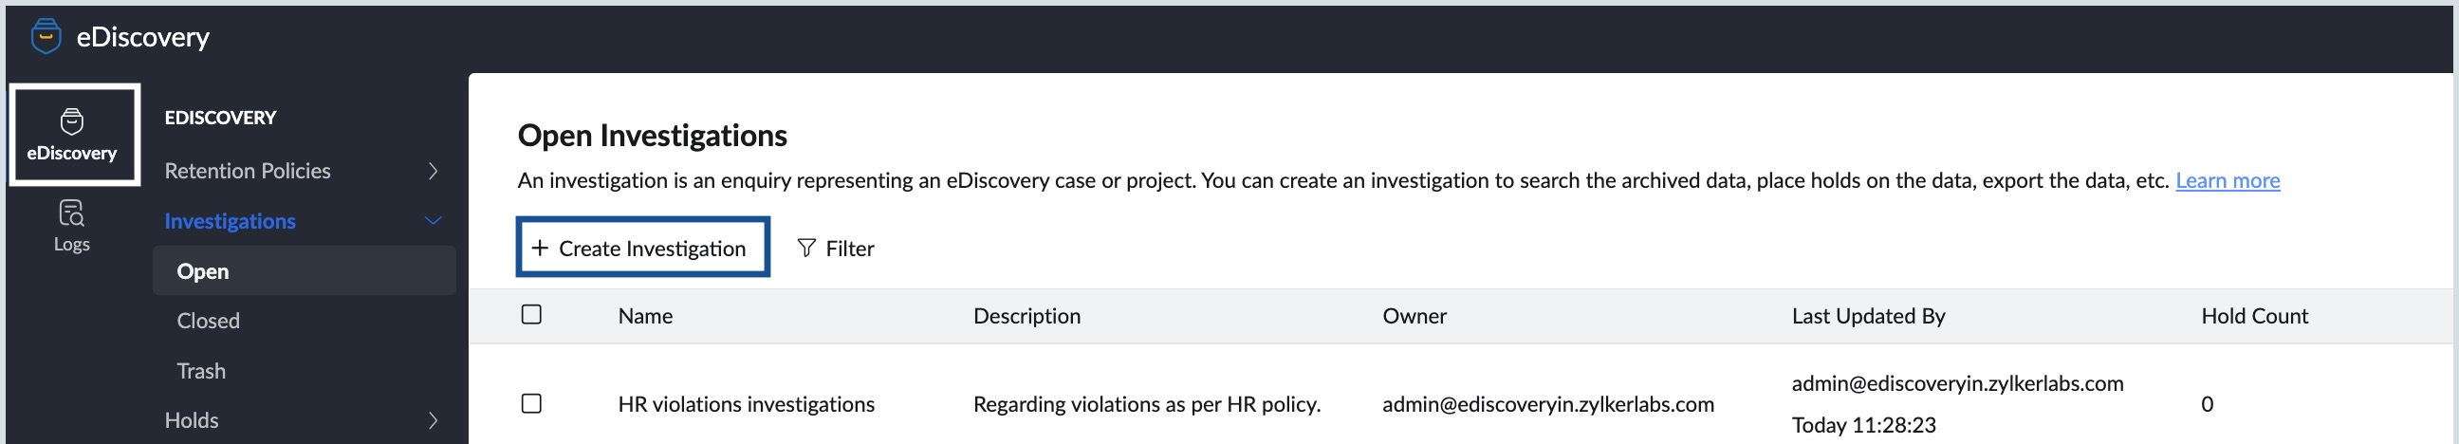Expand the Holds section chevron
The image size is (2459, 444).
(x=434, y=420)
